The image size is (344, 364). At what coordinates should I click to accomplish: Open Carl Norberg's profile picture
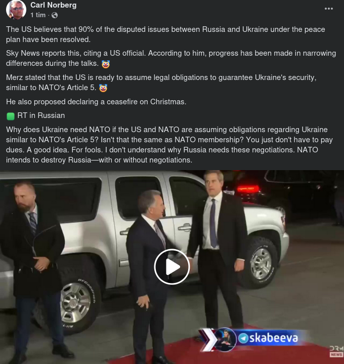click(x=16, y=10)
